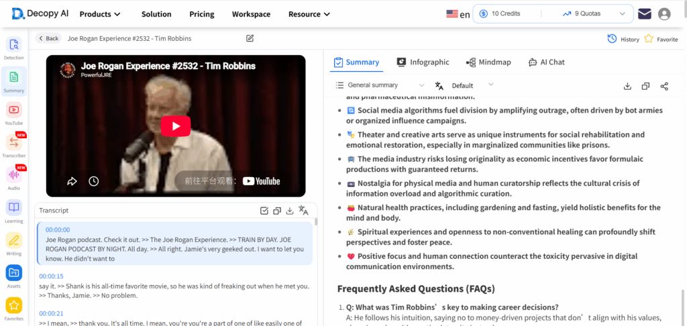Open the Audio tool in sidebar

coord(13,179)
